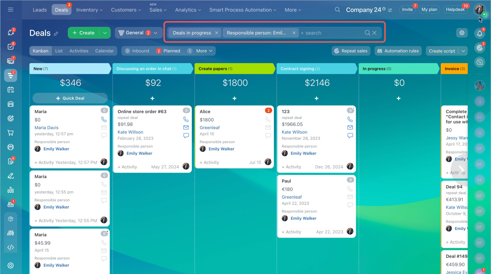Open the hamburger menu icon
The image size is (491, 274).
click(x=10, y=10)
